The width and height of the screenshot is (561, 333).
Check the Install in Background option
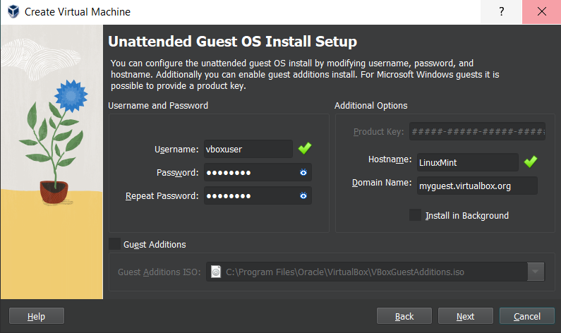tap(415, 215)
